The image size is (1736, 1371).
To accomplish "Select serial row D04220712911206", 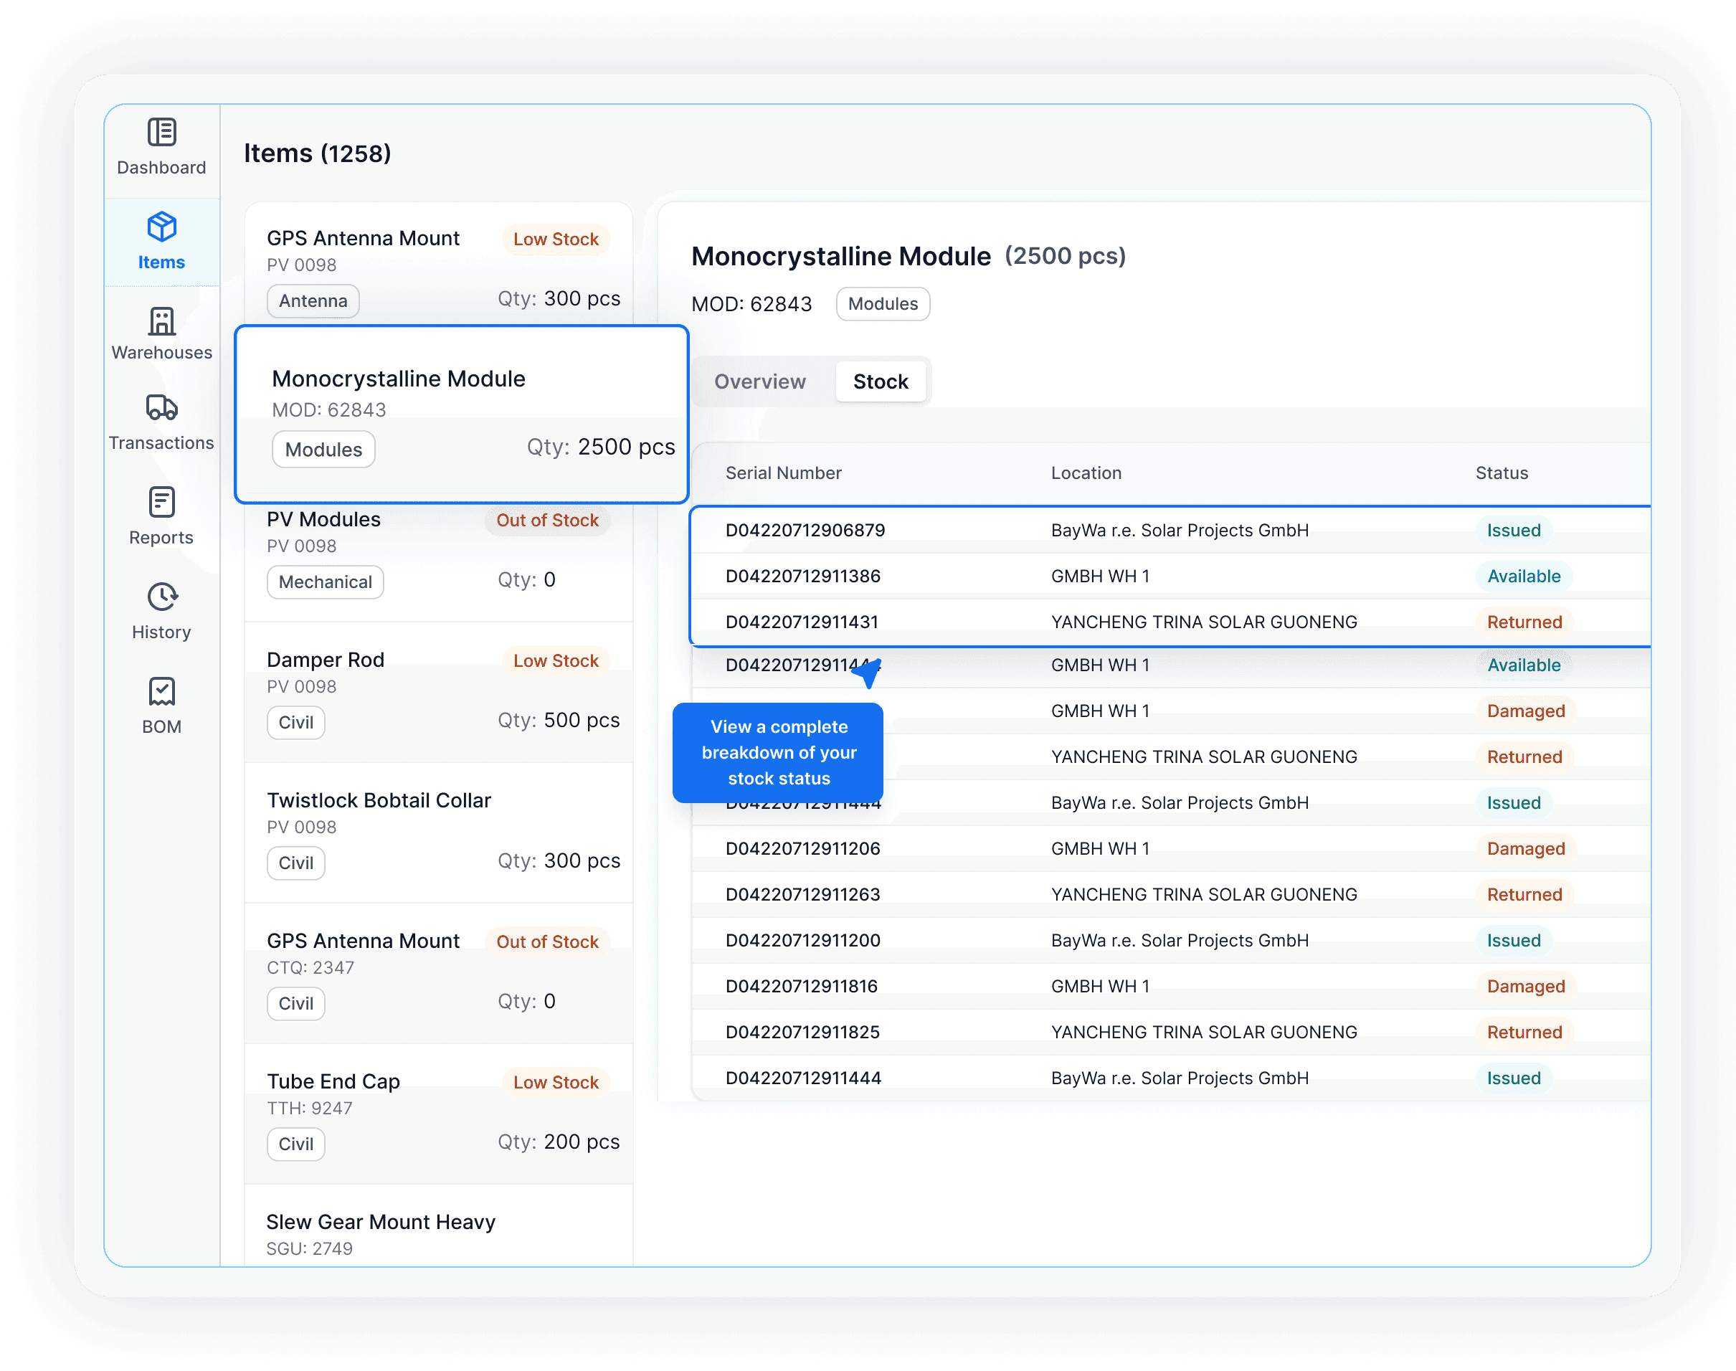I will [1170, 848].
